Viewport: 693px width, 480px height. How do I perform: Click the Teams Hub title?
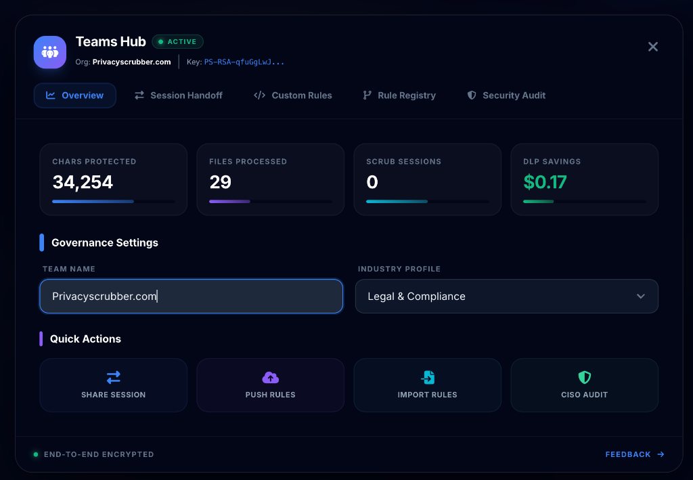coord(110,41)
